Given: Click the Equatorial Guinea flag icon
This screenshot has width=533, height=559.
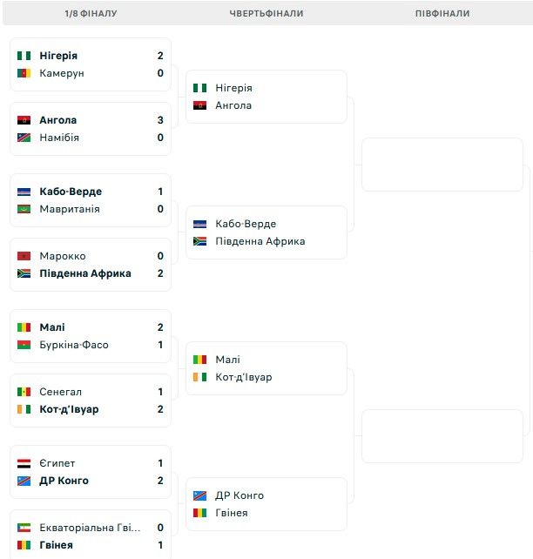Looking at the screenshot, I should point(24,528).
